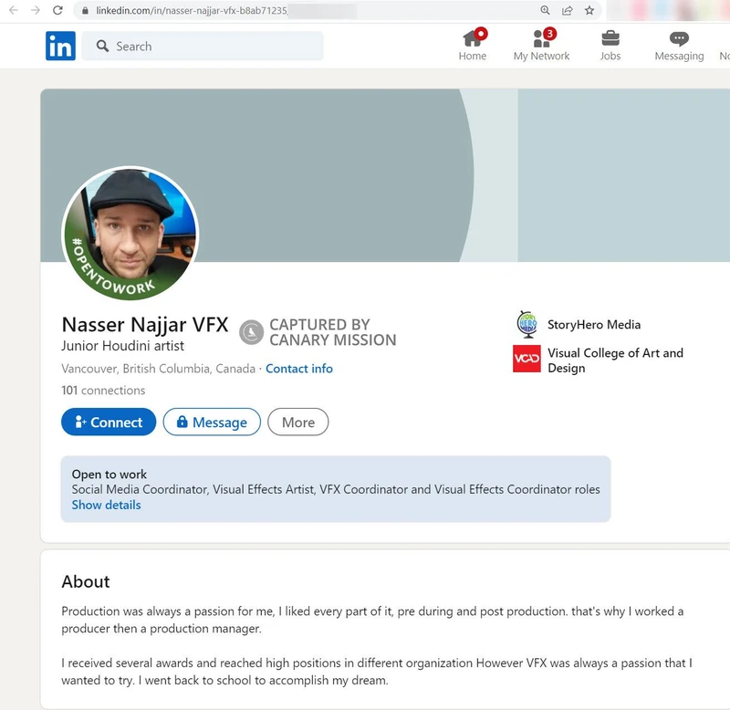
Task: Click the back navigation arrow
Action: [13, 12]
